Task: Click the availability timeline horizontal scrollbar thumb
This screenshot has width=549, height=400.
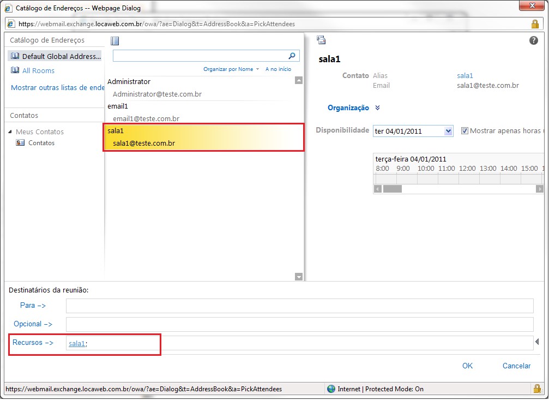Action: (x=392, y=189)
